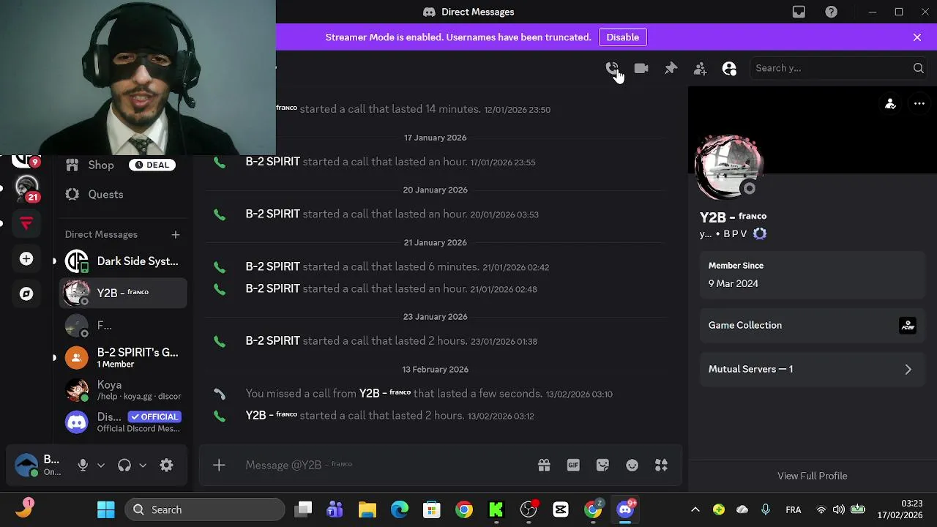Click Y2B name in missed call message
The height and width of the screenshot is (527, 937).
(x=385, y=393)
